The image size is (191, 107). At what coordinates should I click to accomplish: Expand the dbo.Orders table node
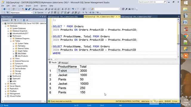click(13, 53)
